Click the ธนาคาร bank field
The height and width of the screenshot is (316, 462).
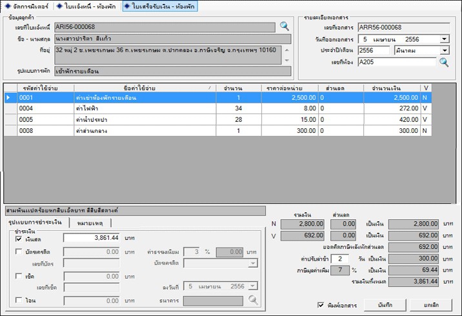[213, 301]
